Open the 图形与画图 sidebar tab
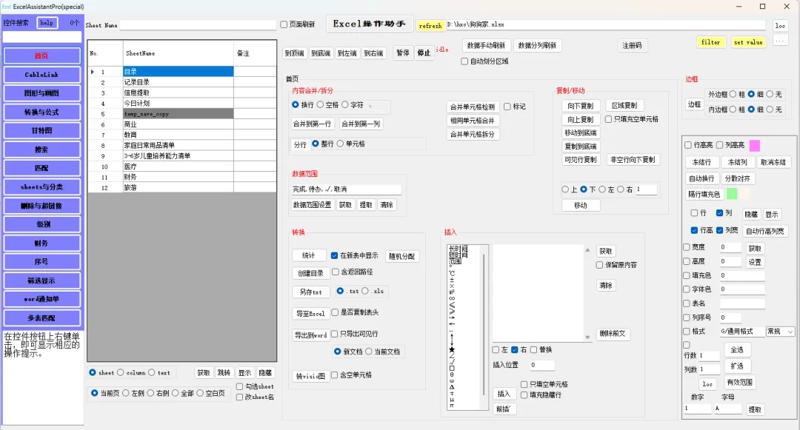Viewport: 800px width, 430px height. pos(41,93)
